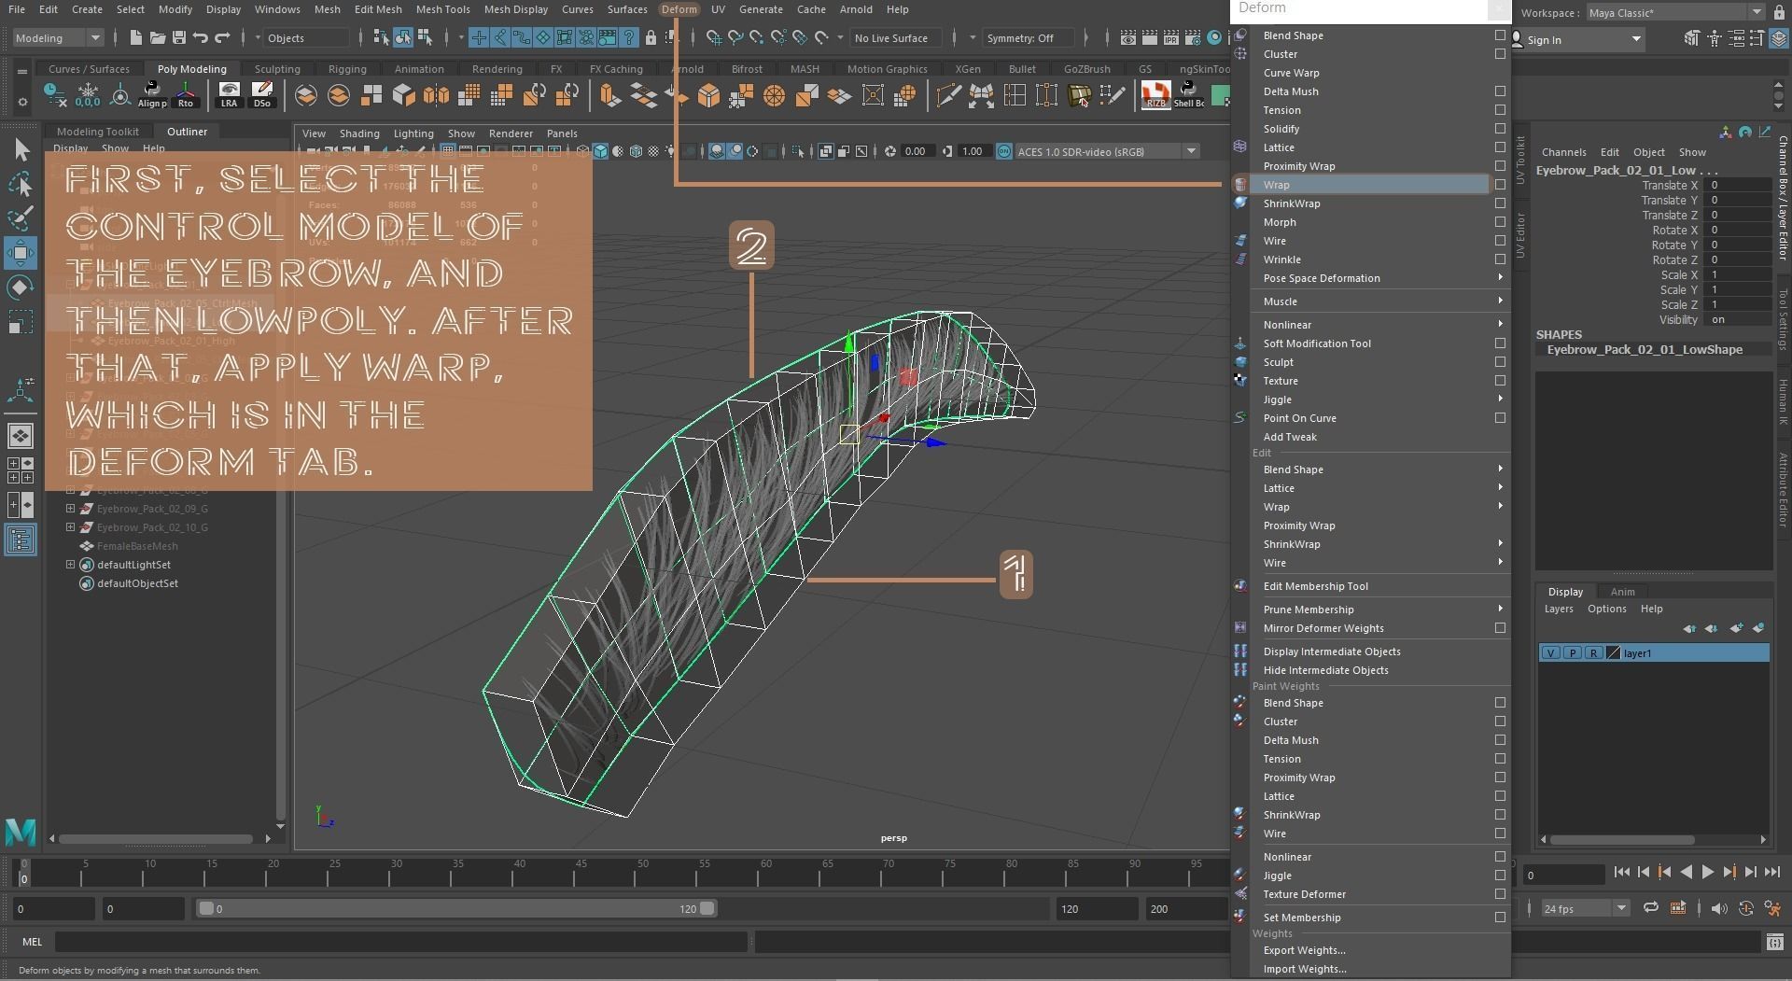Play the animation forwards
The width and height of the screenshot is (1792, 981).
[x=1707, y=872]
